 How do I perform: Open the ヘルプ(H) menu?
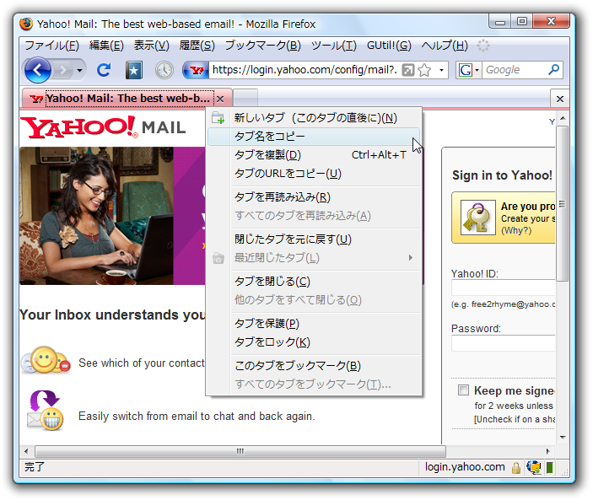445,46
